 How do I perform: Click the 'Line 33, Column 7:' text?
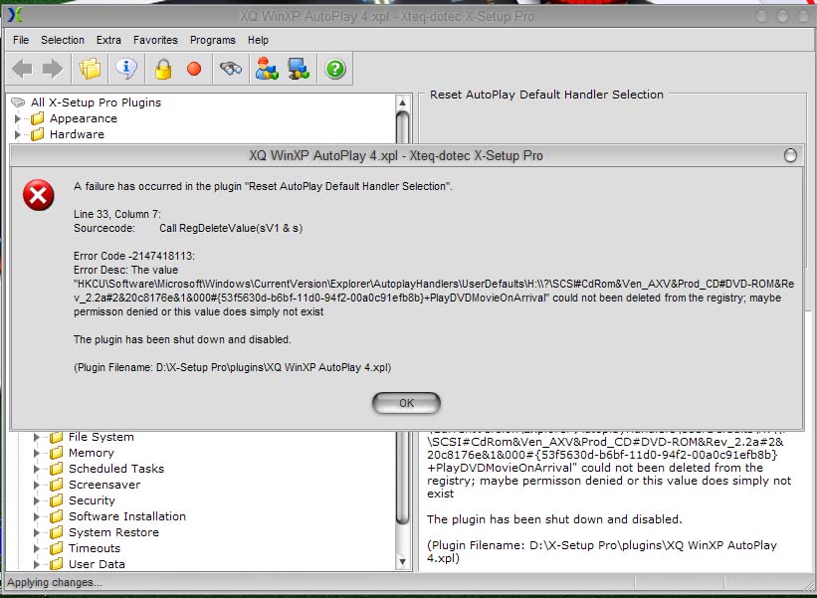[x=117, y=214]
